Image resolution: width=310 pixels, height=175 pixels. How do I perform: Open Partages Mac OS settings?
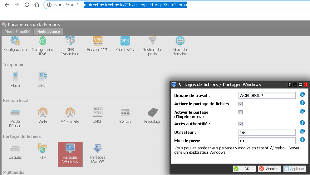[x=98, y=154]
